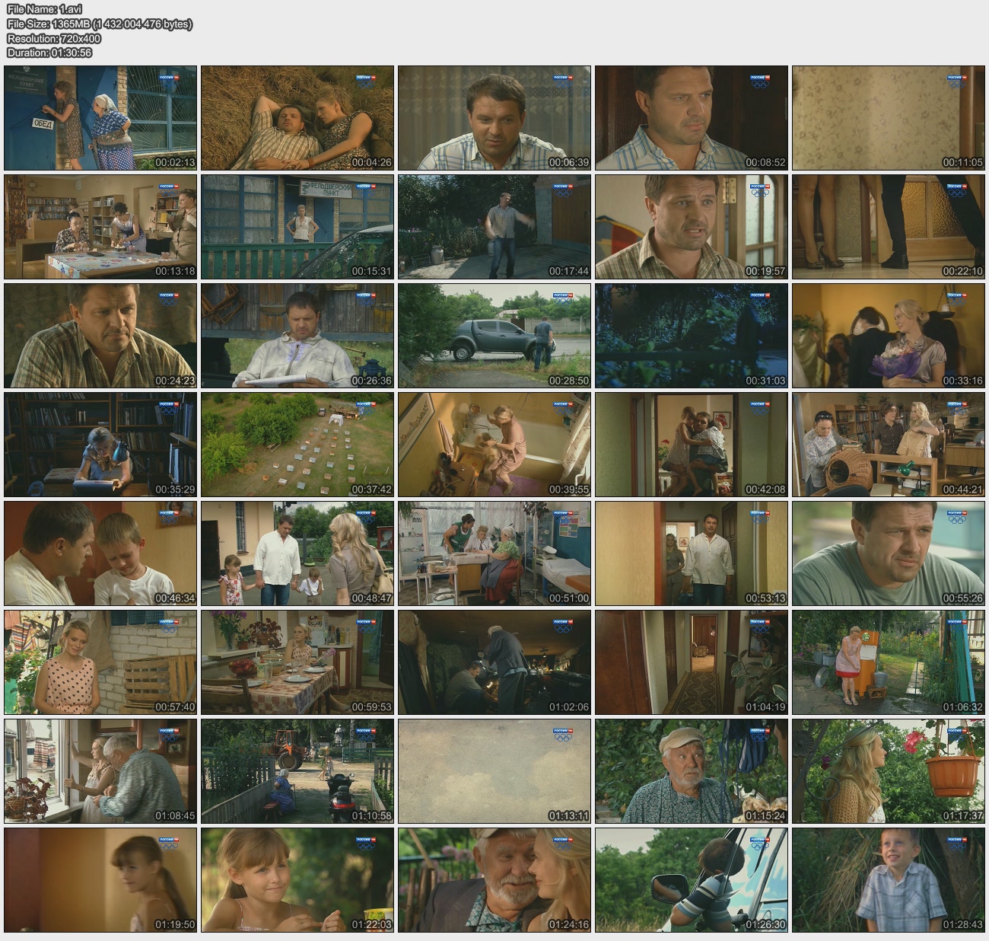This screenshot has height=941, width=989.
Task: Click the Resolution 720x400 label
Action: [x=54, y=38]
